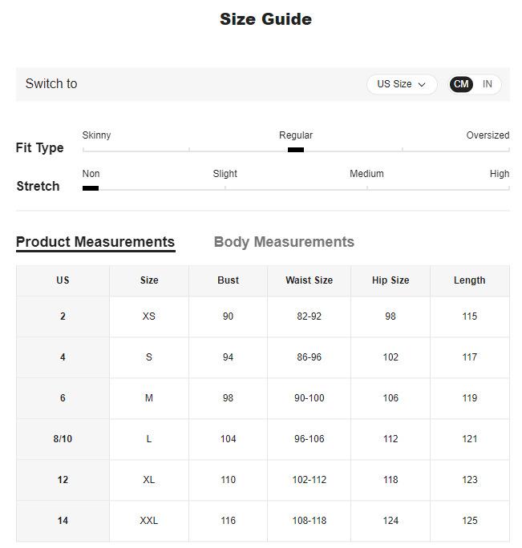The height and width of the screenshot is (548, 522).
Task: Open the Product Measurements tab
Action: tap(95, 242)
